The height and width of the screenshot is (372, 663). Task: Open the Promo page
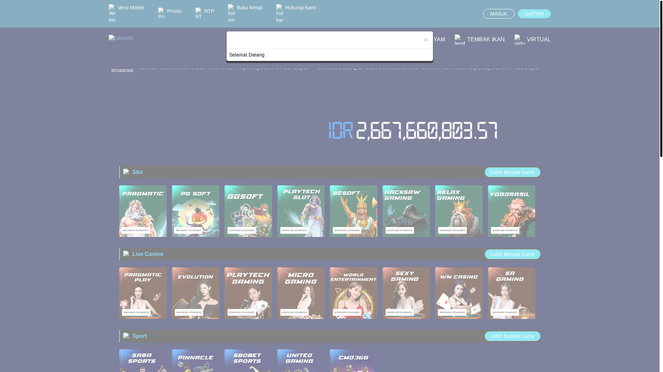(170, 14)
